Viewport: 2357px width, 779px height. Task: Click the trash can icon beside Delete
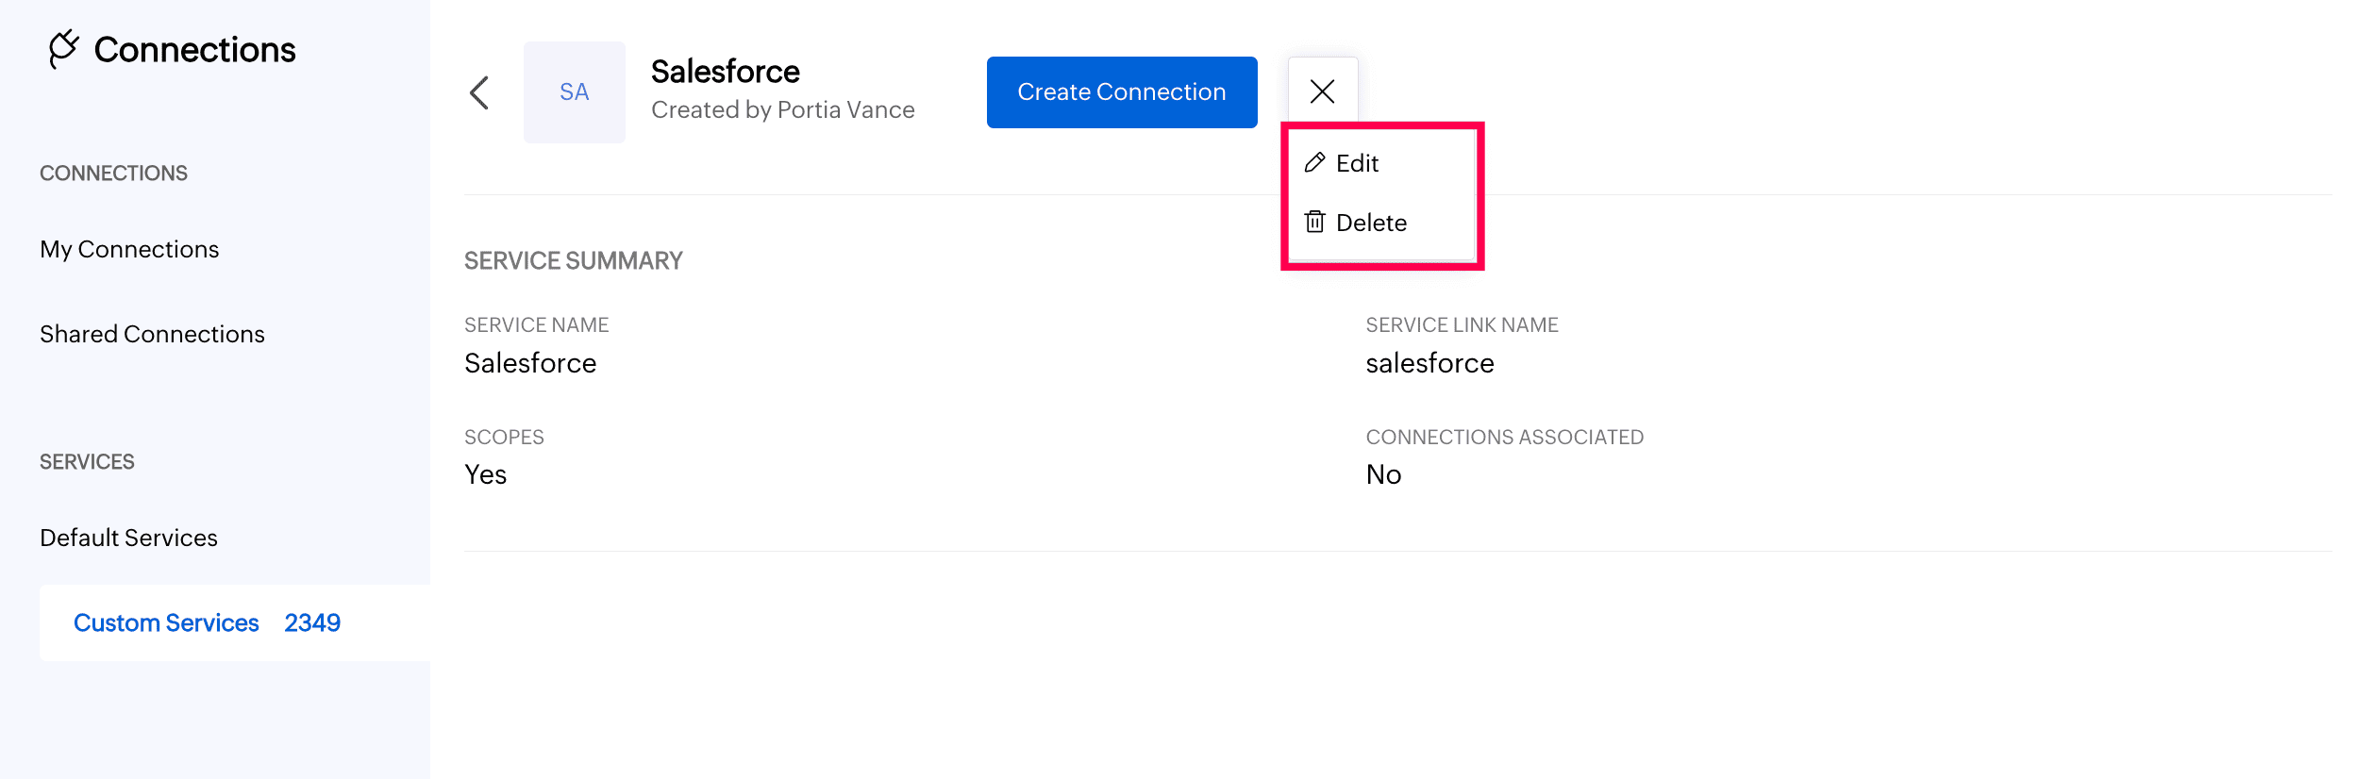tap(1314, 223)
